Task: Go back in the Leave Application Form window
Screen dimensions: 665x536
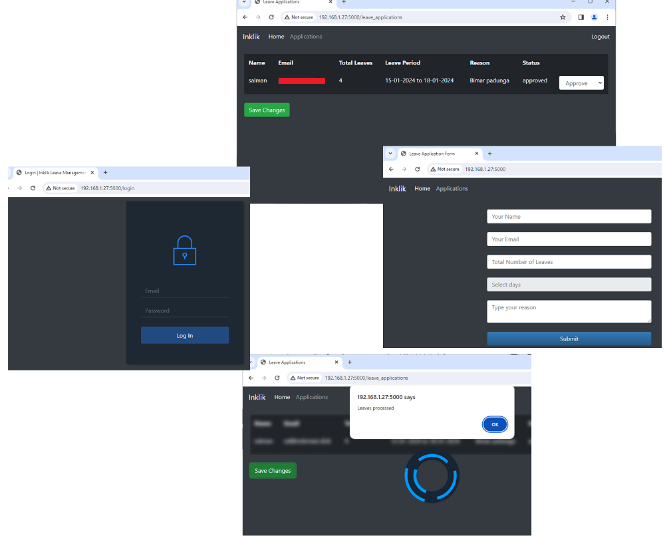Action: point(391,169)
